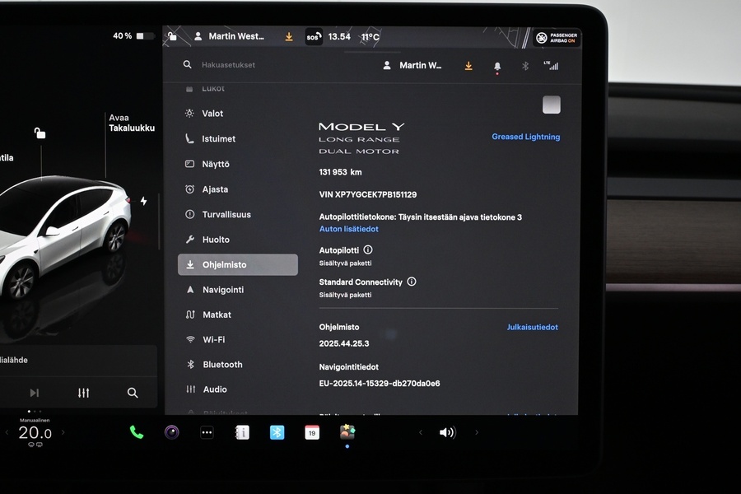Mute sound with the speaker icon
This screenshot has width=741, height=494.
tap(447, 432)
